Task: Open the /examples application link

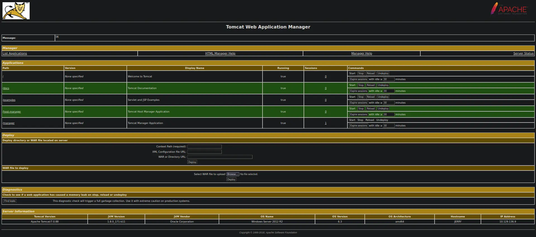Action: point(9,100)
